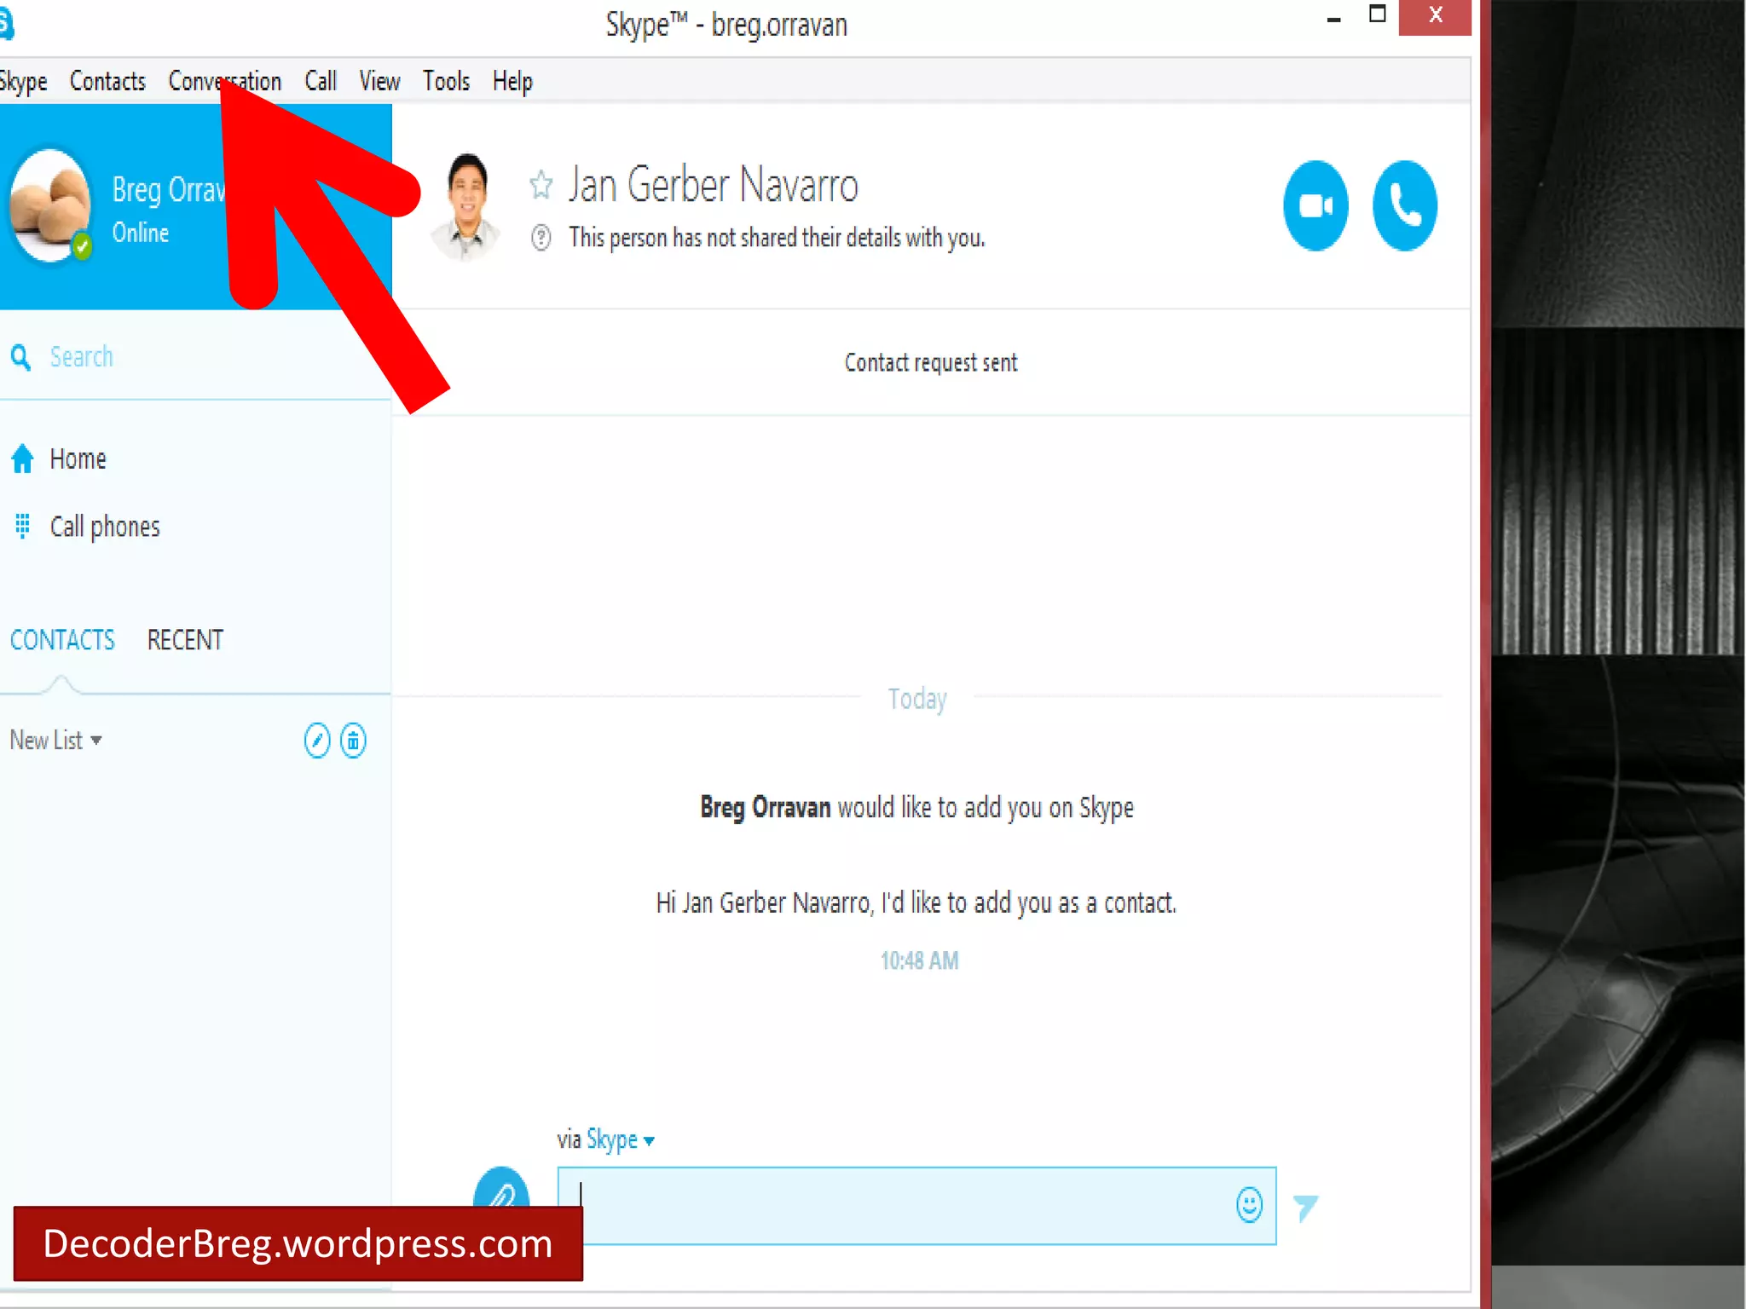This screenshot has width=1746, height=1309.
Task: Click the delete list trash icon
Action: 353,740
